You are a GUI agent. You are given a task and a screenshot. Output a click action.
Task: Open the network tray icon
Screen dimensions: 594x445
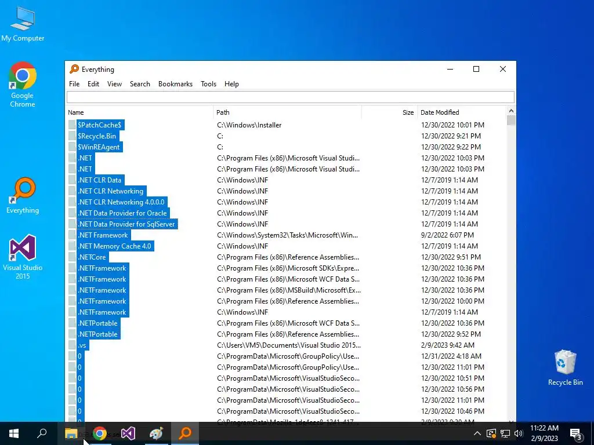point(505,433)
